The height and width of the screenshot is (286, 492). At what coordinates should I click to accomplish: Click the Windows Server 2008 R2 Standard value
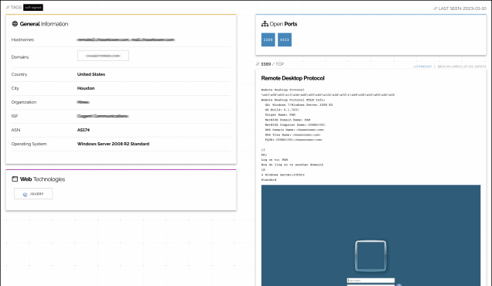coord(113,144)
